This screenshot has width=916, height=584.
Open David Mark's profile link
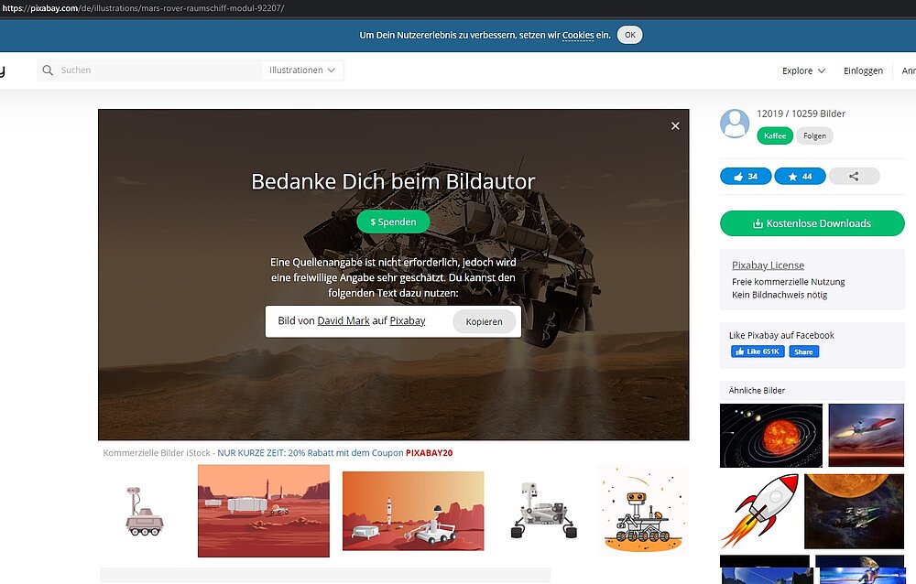pos(343,321)
